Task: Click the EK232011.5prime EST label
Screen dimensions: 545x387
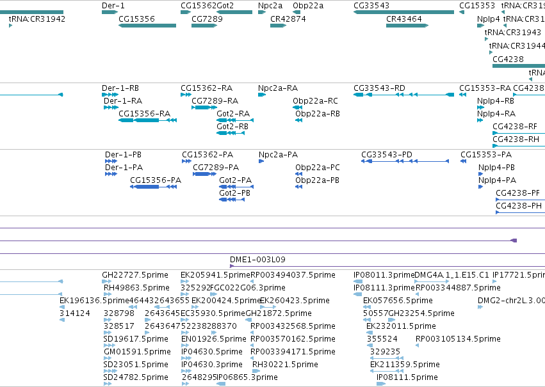Action: pos(401,326)
